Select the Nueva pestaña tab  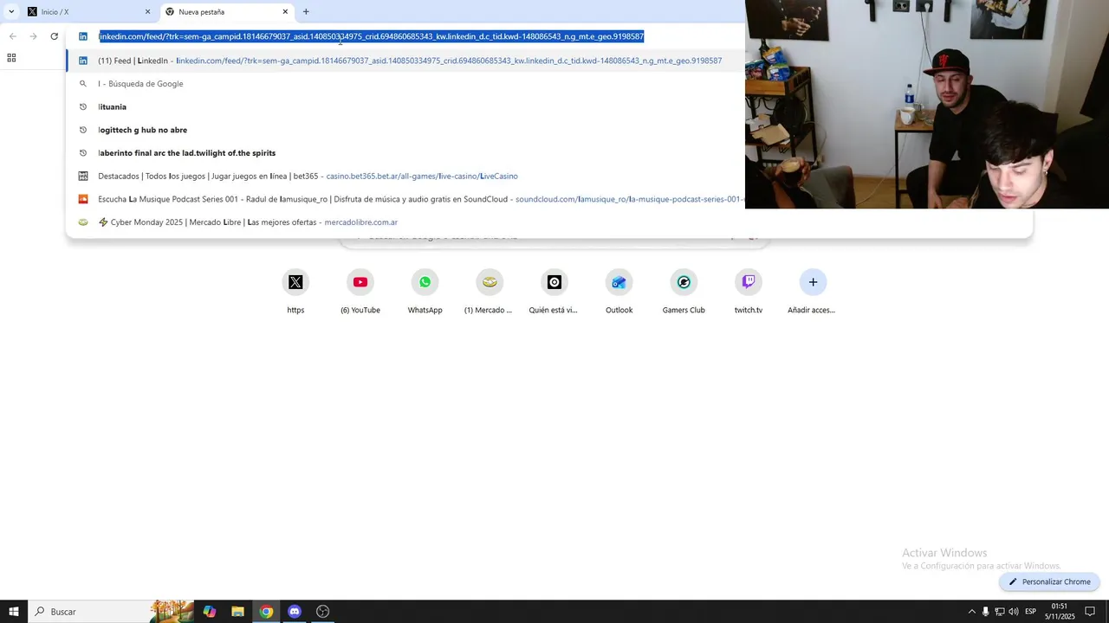(x=227, y=12)
